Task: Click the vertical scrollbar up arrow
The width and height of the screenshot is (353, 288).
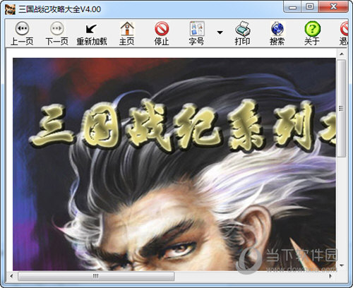Action: pyautogui.click(x=342, y=54)
